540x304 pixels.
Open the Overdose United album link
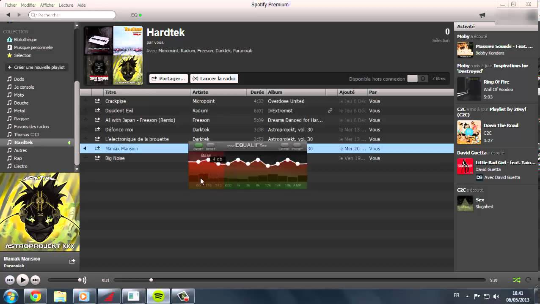pyautogui.click(x=286, y=101)
